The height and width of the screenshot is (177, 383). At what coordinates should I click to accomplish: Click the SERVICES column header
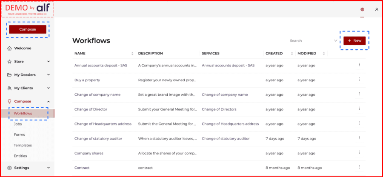(211, 54)
